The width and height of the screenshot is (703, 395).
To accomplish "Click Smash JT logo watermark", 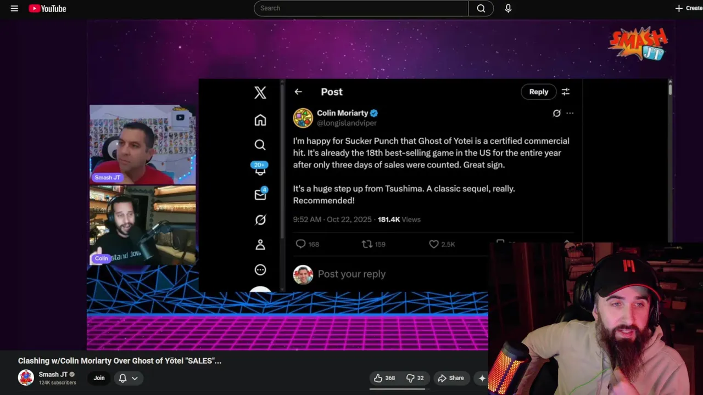I will click(638, 43).
